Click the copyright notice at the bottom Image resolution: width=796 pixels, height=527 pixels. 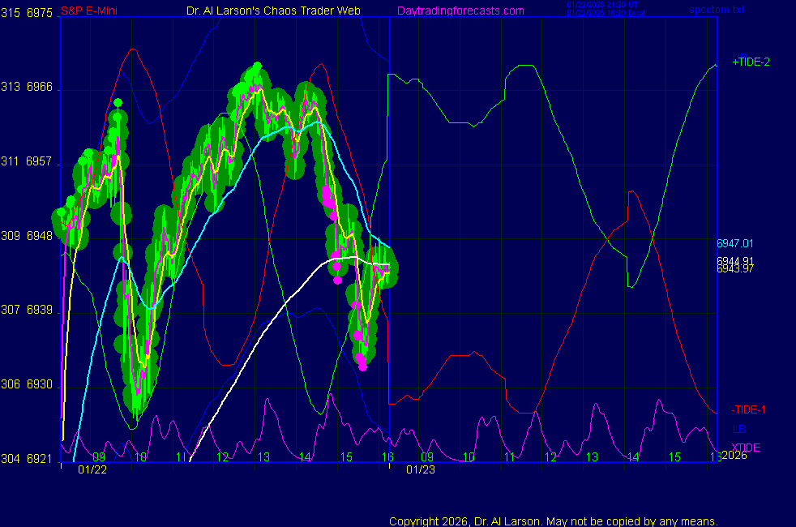tap(553, 521)
